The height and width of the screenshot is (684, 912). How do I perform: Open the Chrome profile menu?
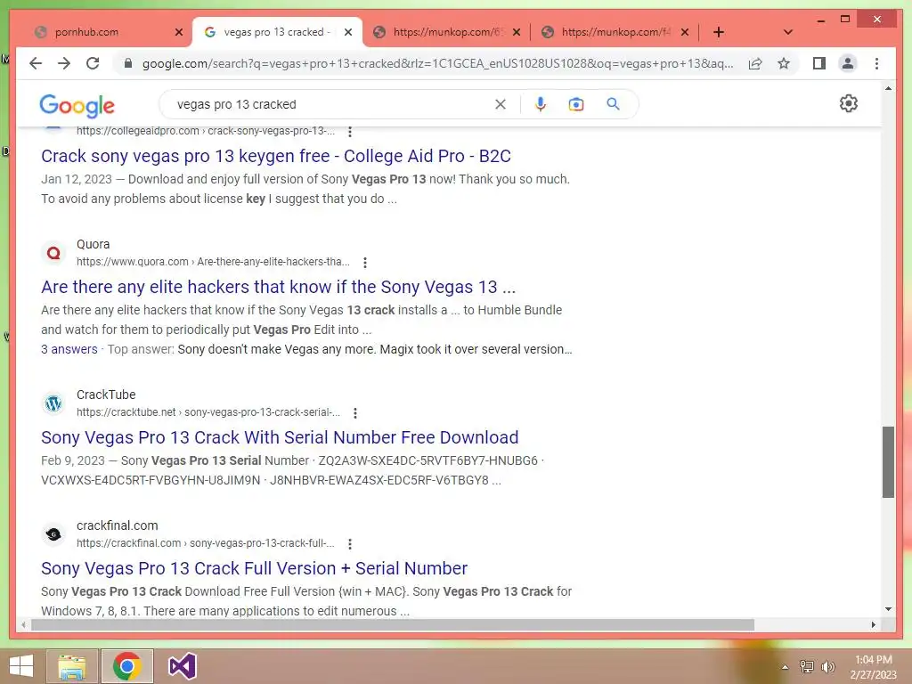(848, 63)
